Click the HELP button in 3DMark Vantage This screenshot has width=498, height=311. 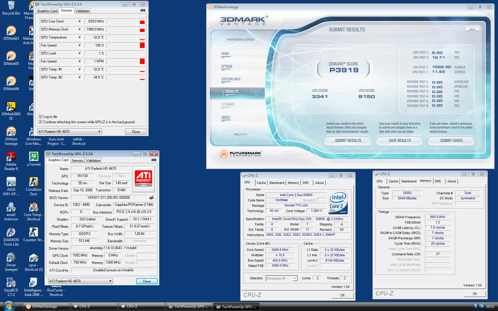tap(472, 29)
